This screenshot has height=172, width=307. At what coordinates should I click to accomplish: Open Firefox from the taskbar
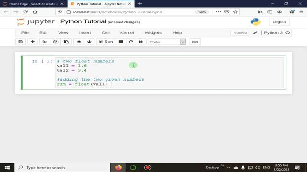(118, 168)
